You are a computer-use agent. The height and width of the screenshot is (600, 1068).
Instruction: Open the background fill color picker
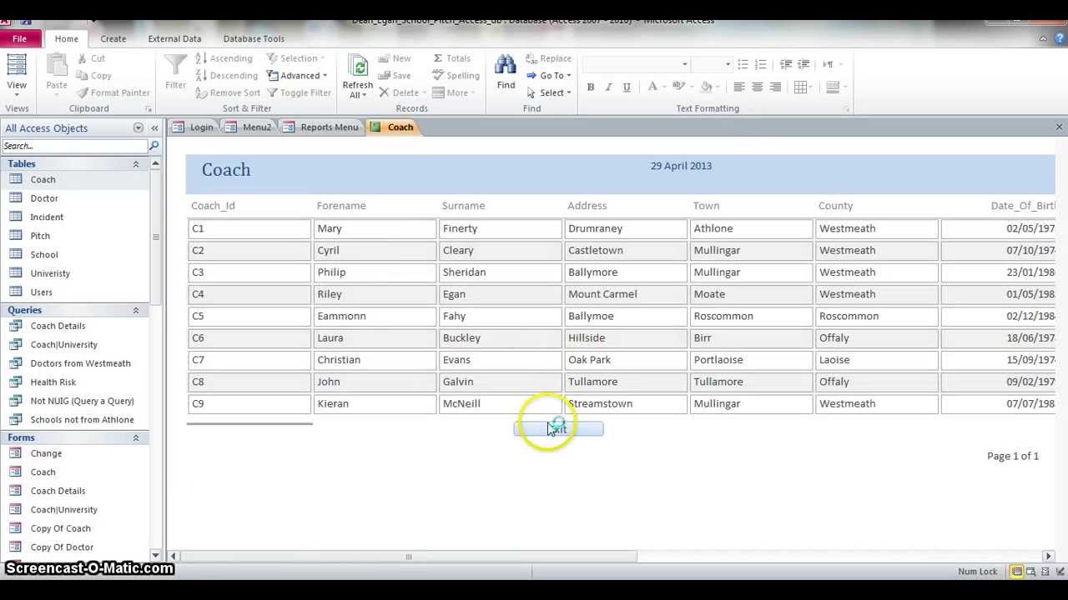[x=711, y=87]
